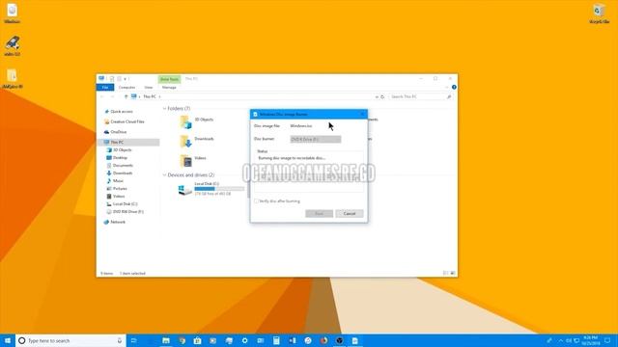Click This PC in the address path
The image size is (618, 347).
coord(150,96)
